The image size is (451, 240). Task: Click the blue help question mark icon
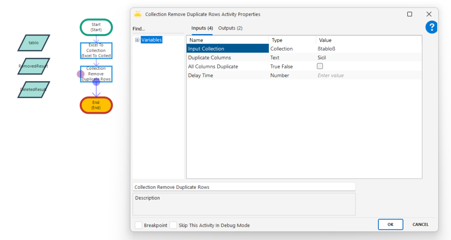click(431, 27)
